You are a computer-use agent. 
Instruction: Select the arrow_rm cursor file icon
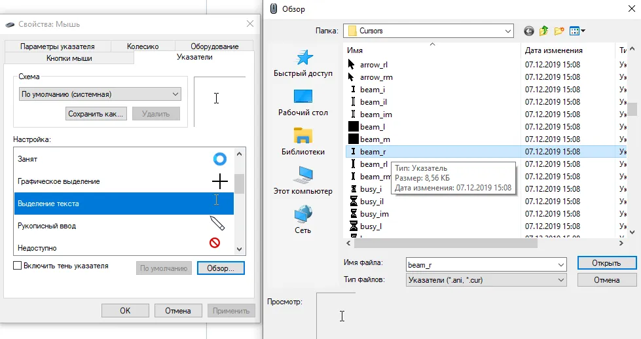[x=351, y=77]
